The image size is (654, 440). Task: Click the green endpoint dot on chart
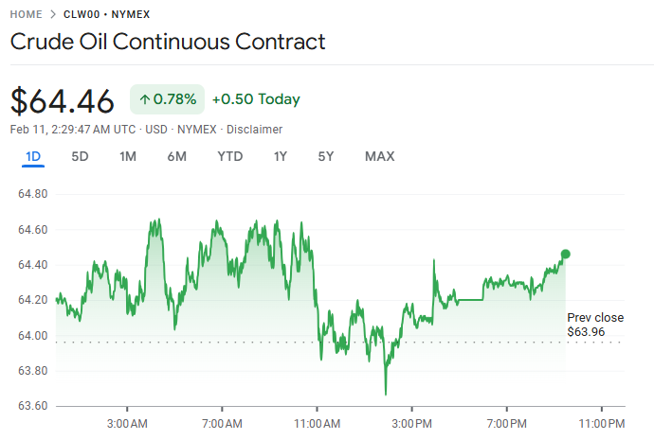tap(566, 254)
